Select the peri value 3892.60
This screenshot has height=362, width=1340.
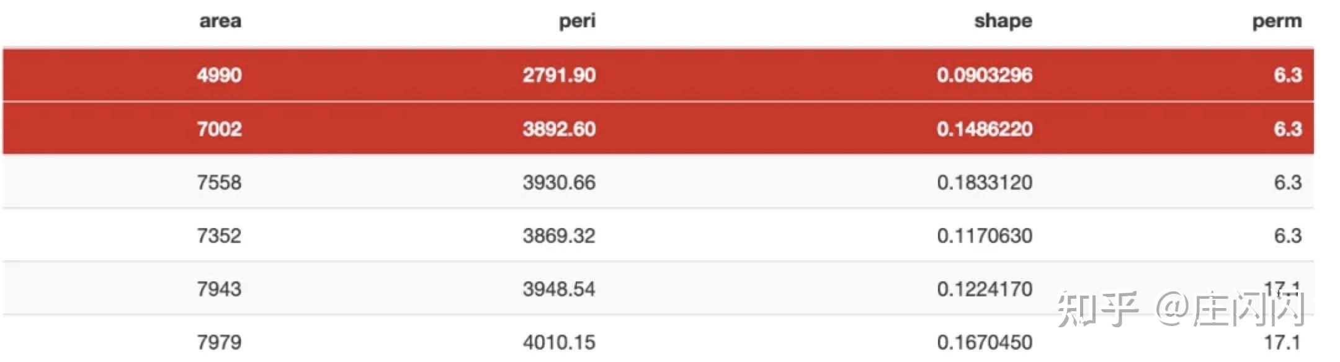pyautogui.click(x=558, y=129)
